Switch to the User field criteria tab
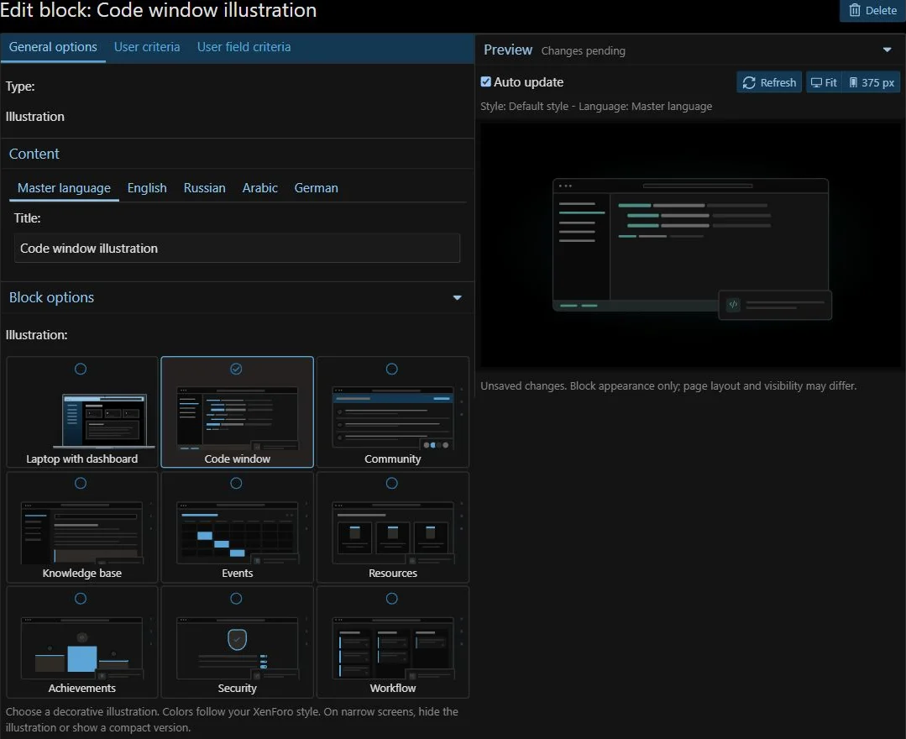 point(244,47)
